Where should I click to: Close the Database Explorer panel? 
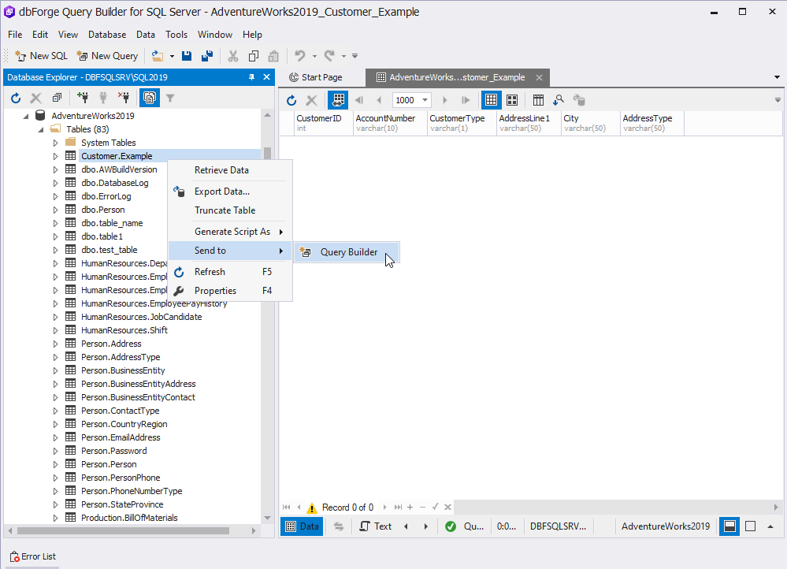tap(266, 76)
